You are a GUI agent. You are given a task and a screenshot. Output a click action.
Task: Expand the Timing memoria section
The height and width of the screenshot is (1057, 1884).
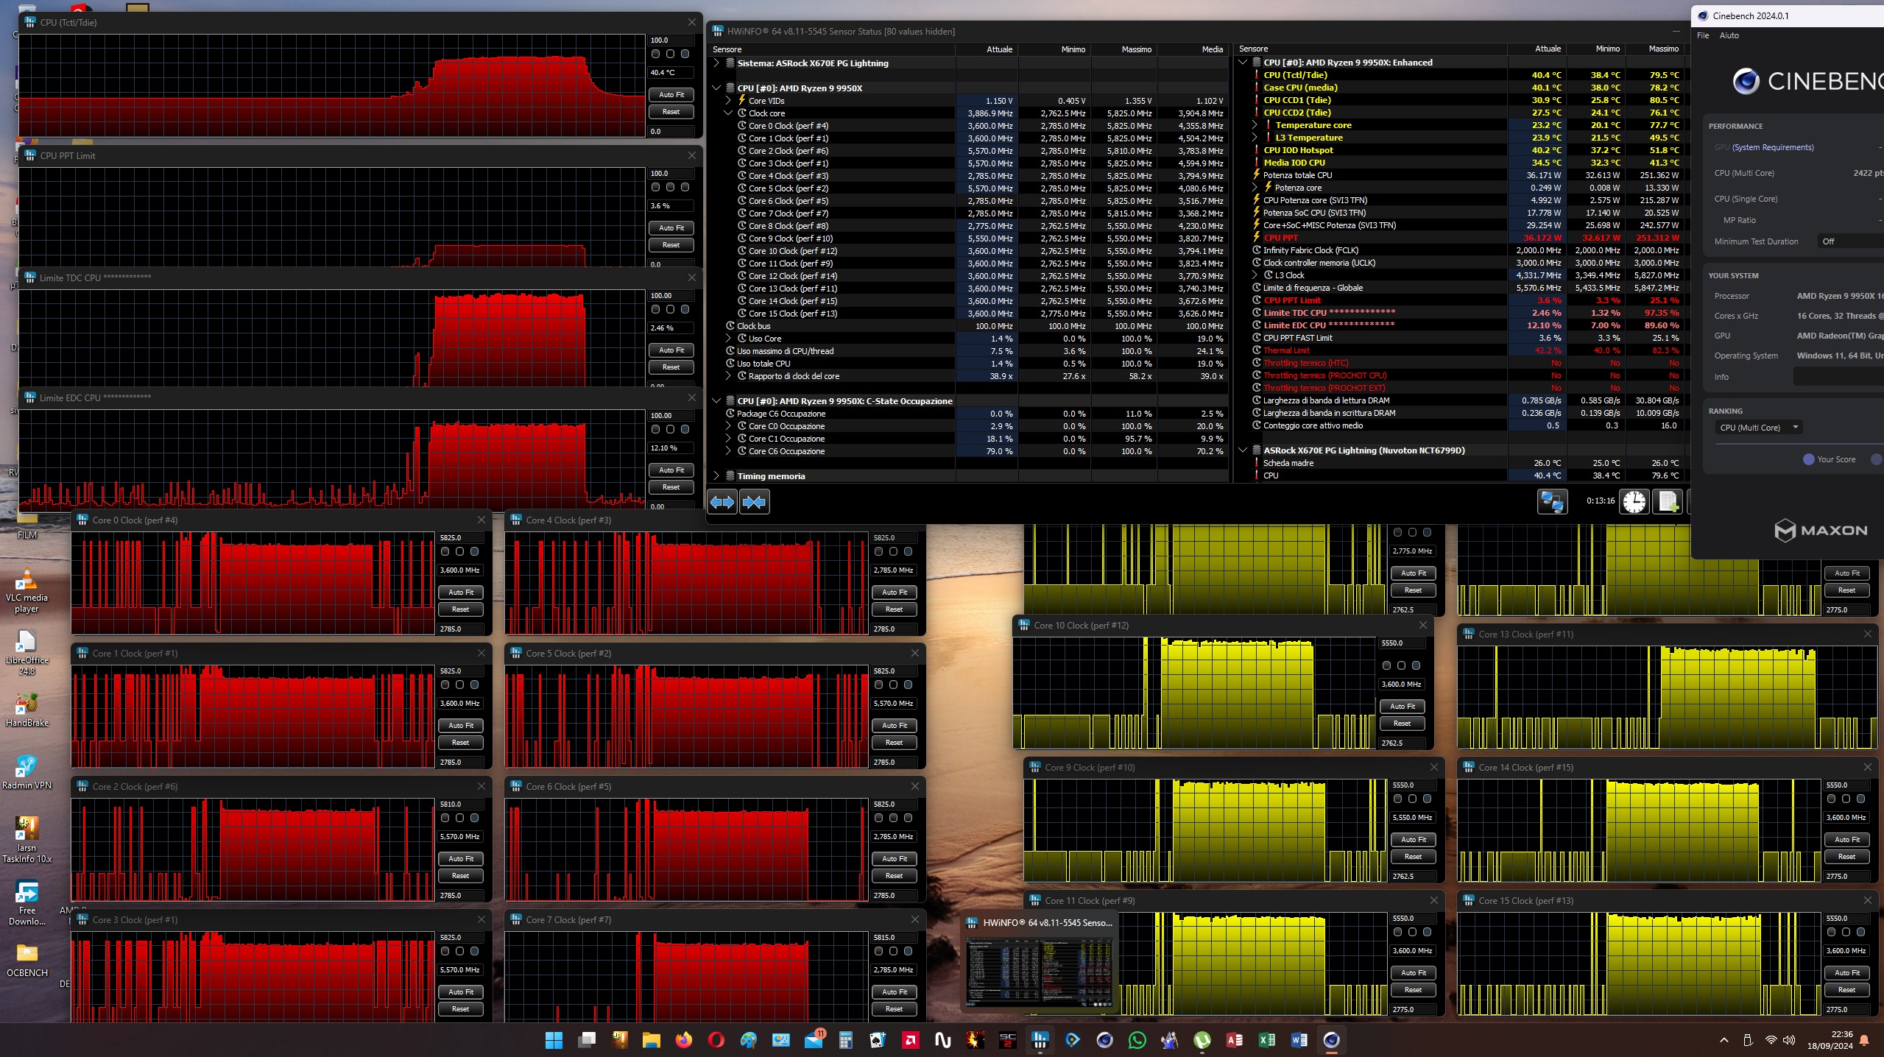click(716, 476)
